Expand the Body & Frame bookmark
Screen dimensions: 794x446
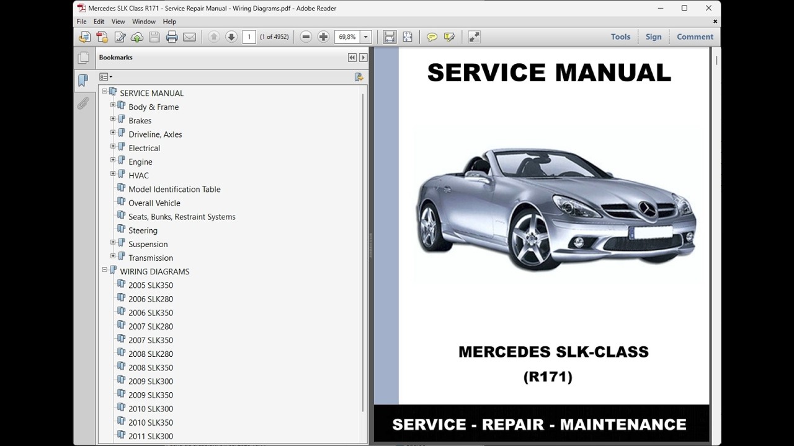(113, 105)
